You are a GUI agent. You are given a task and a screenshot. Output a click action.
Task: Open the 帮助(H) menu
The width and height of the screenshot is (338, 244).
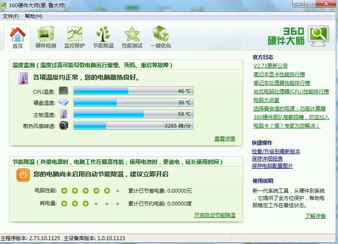coord(33,16)
